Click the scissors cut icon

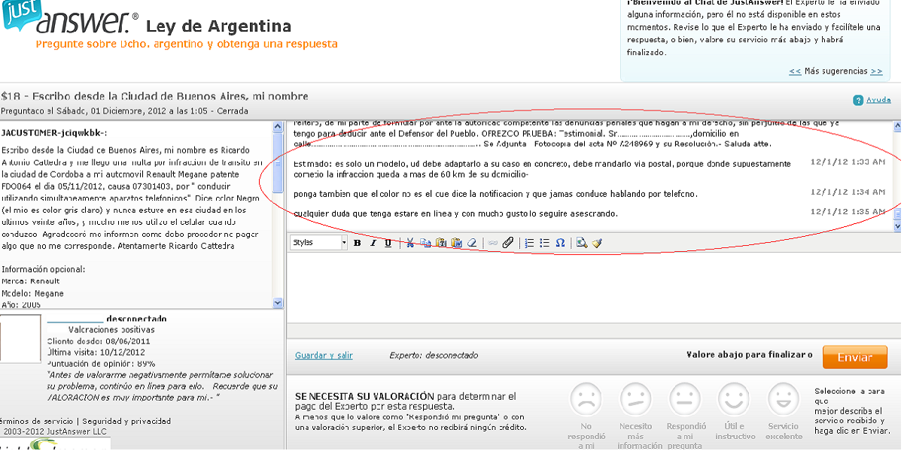(410, 243)
